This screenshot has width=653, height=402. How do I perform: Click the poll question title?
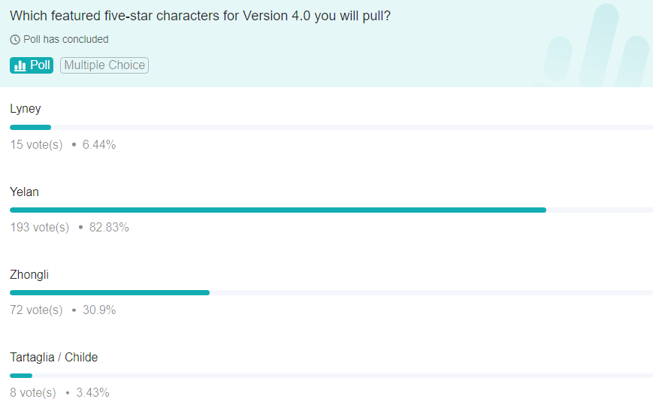click(200, 14)
